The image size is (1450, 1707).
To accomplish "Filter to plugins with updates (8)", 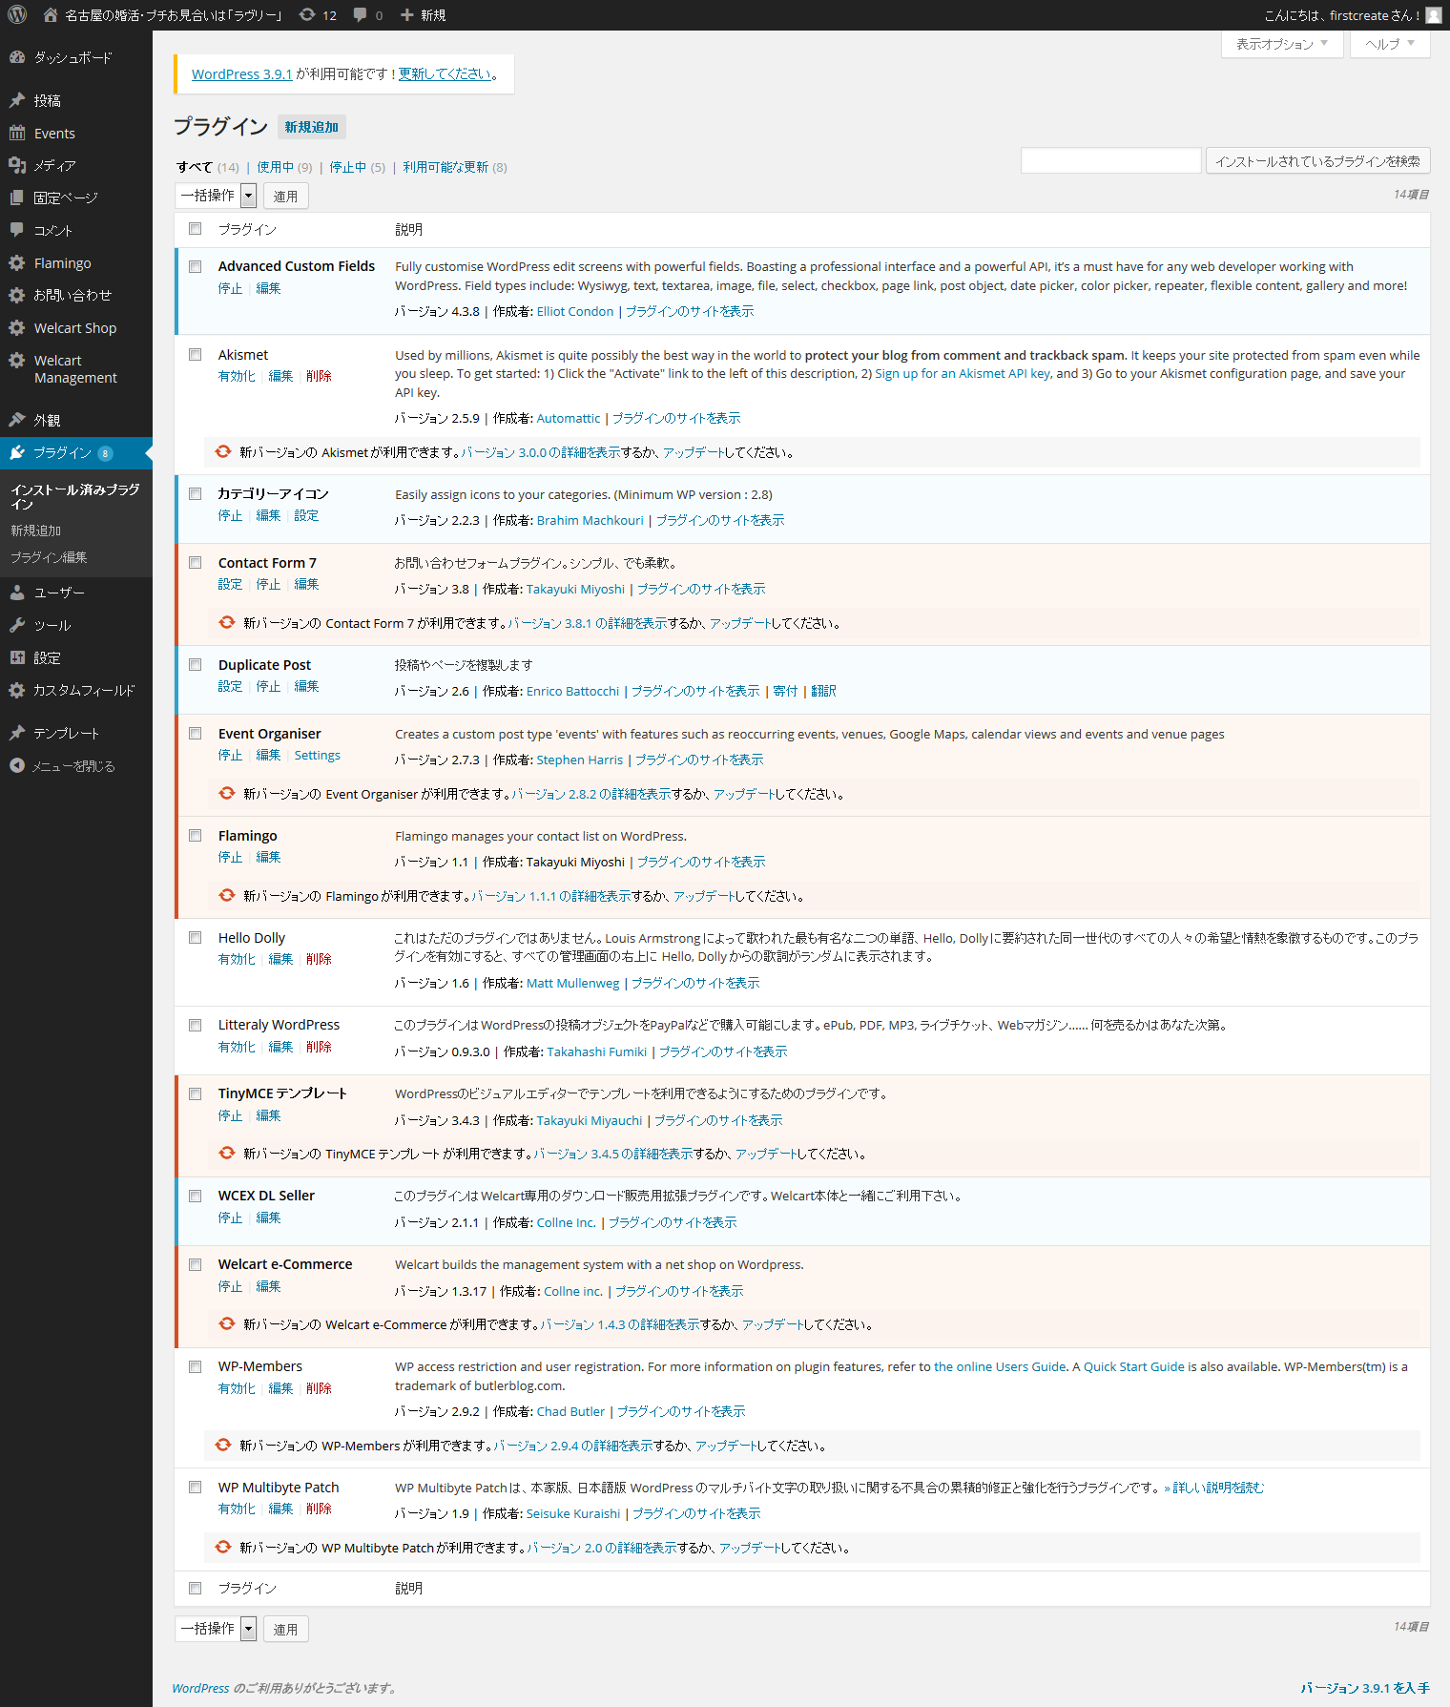I will [445, 167].
